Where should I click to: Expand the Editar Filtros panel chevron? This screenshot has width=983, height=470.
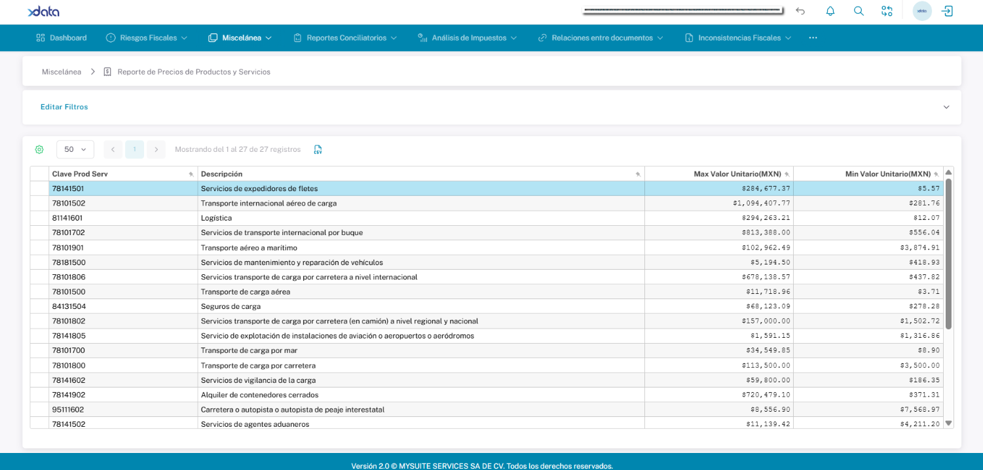click(946, 107)
